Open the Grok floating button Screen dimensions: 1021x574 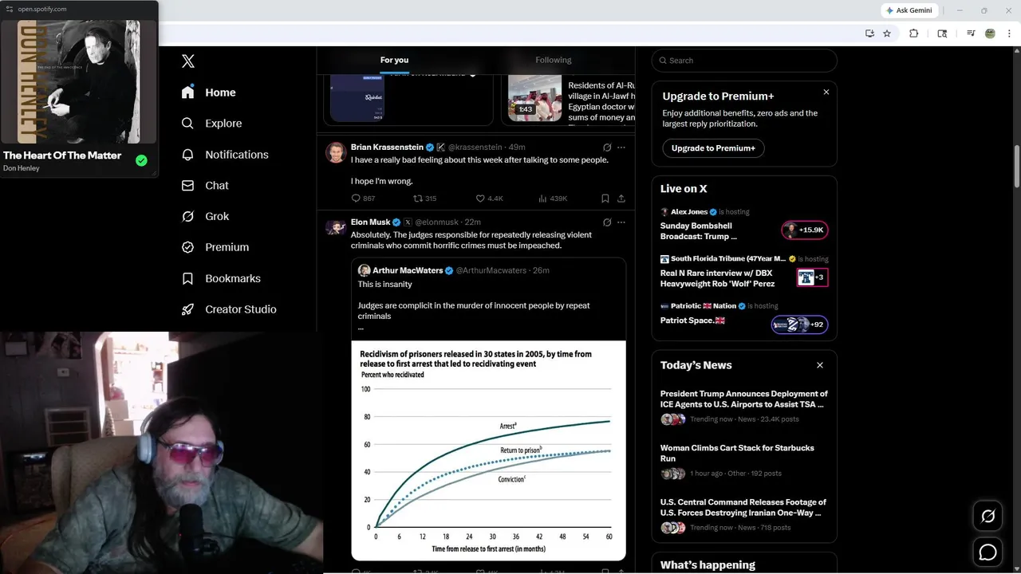987,517
